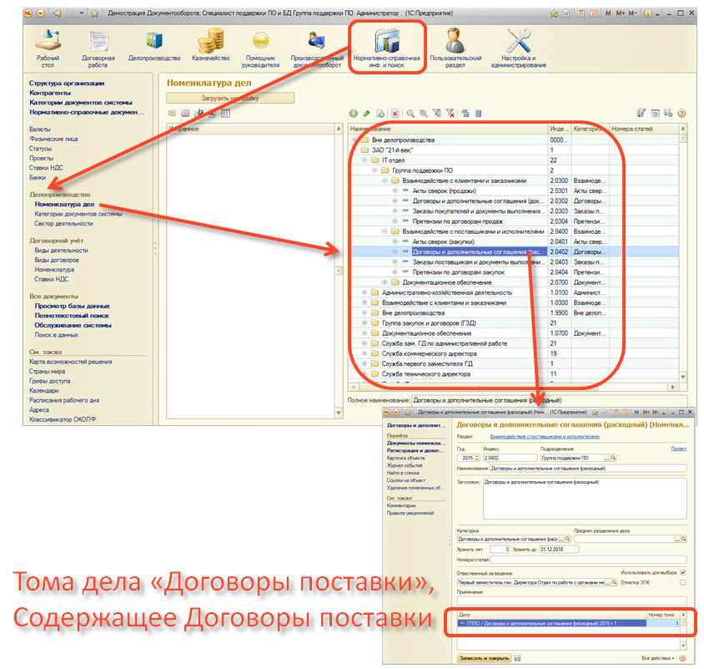
Task: Click the save diskette icon in dialog
Action: [x=519, y=658]
